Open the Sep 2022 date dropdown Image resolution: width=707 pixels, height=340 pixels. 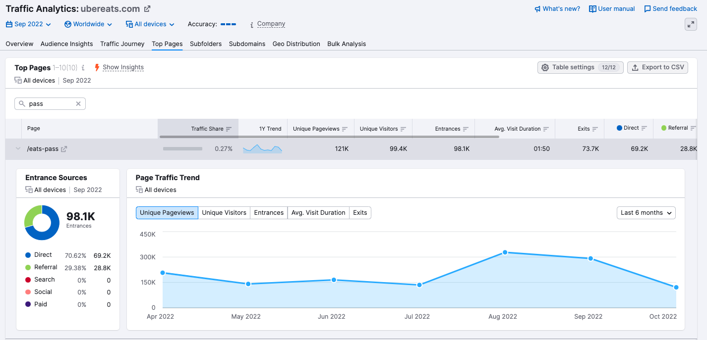[x=28, y=24]
